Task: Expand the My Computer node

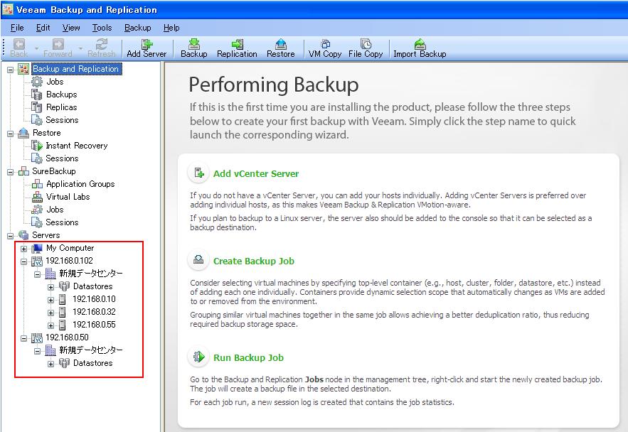Action: tap(24, 249)
